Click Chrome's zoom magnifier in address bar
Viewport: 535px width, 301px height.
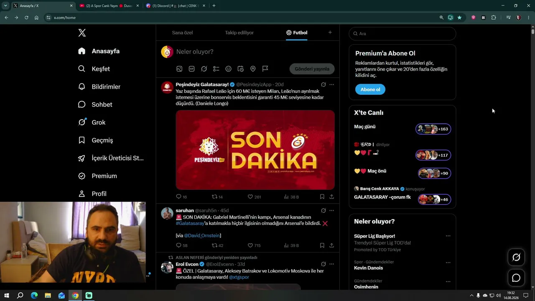pyautogui.click(x=441, y=18)
